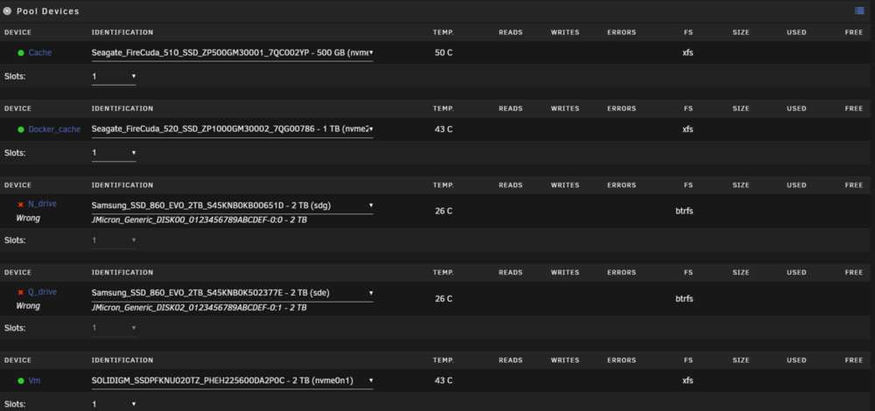Click the list view icon at top right
The height and width of the screenshot is (411, 875).
coord(859,10)
